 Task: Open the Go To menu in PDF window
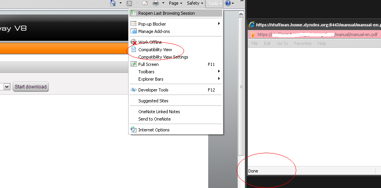click(x=282, y=43)
